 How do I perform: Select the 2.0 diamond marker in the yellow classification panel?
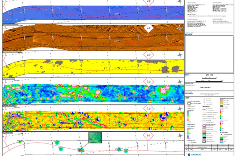point(148,55)
